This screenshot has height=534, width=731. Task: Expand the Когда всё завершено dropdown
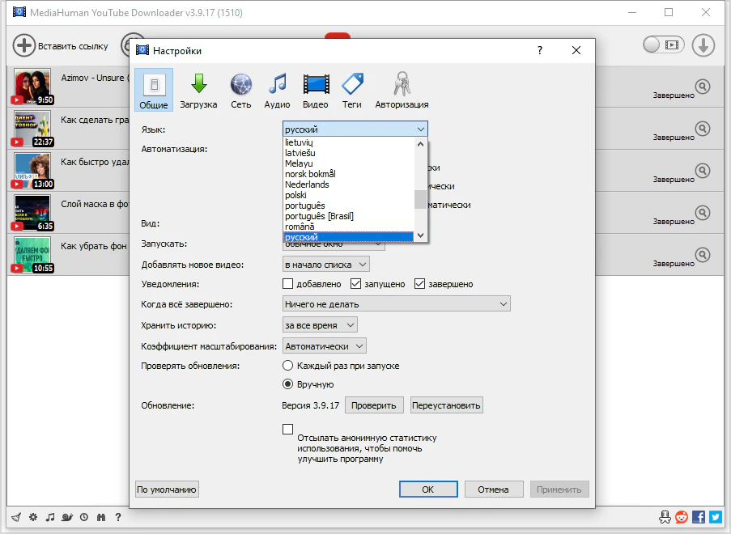[x=396, y=304]
